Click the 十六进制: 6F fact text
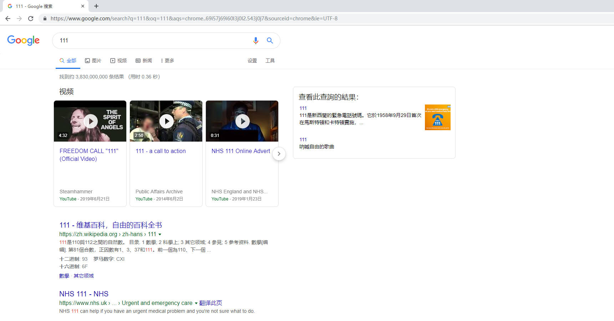Screen dimensions: 614x321 click(73, 266)
